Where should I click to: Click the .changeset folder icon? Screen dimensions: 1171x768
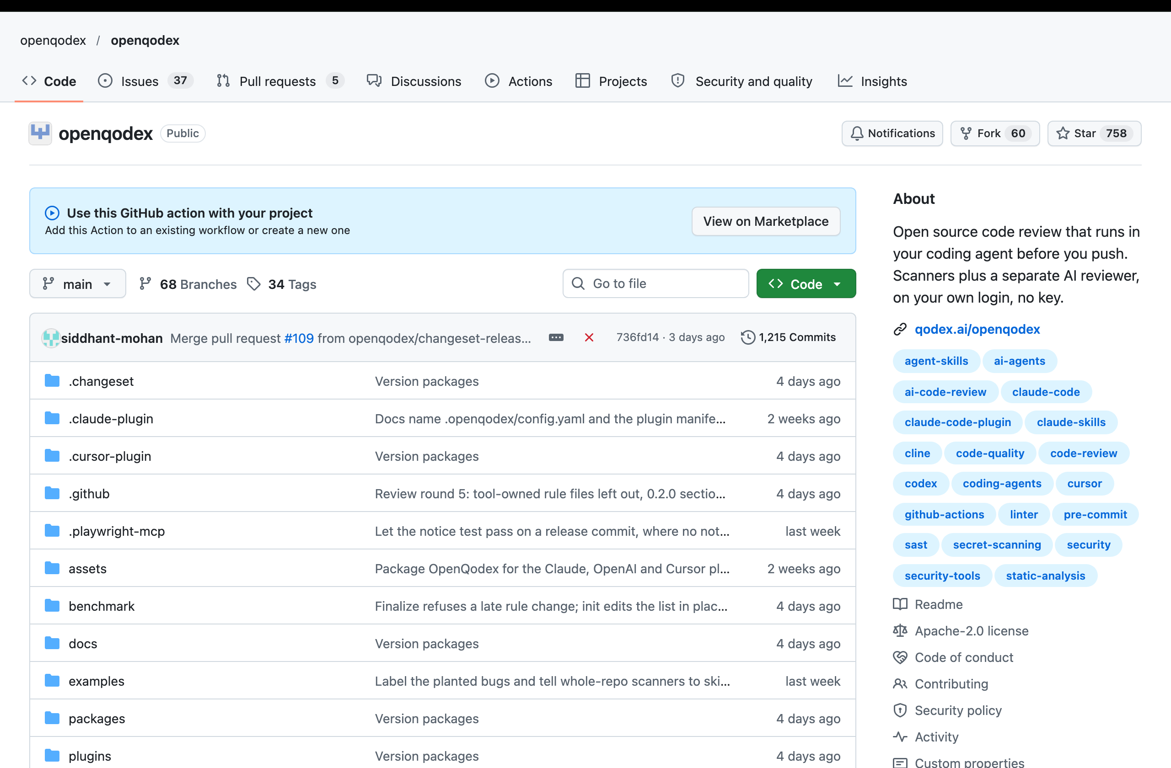pos(52,381)
